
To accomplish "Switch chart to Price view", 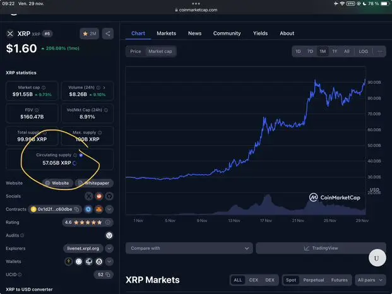I will click(136, 52).
